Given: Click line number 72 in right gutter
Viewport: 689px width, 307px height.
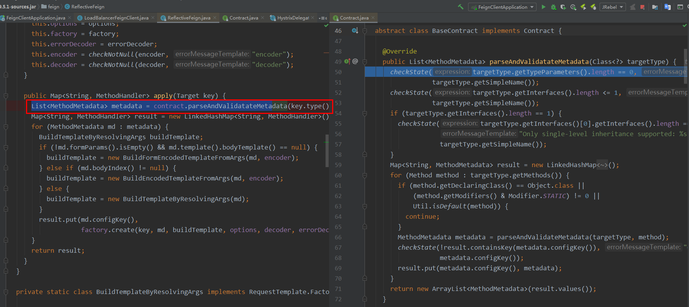Looking at the screenshot, I should click(x=338, y=299).
